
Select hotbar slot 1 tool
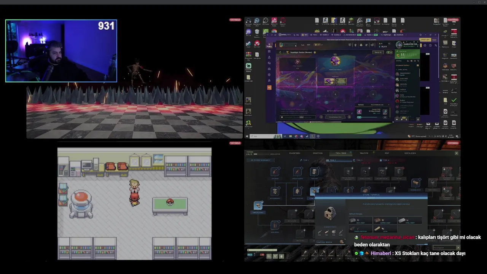(x=314, y=252)
